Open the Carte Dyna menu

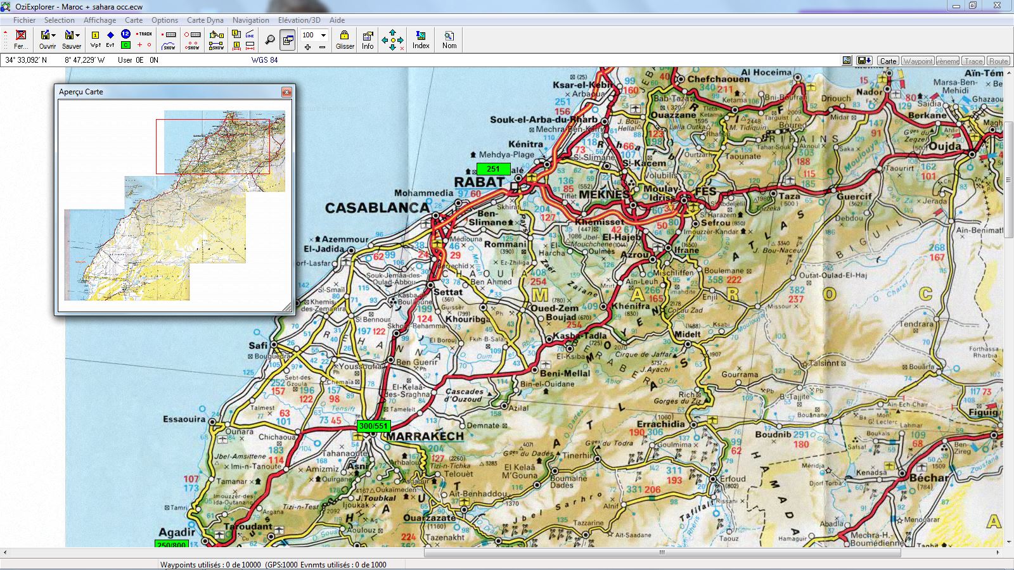pyautogui.click(x=205, y=20)
